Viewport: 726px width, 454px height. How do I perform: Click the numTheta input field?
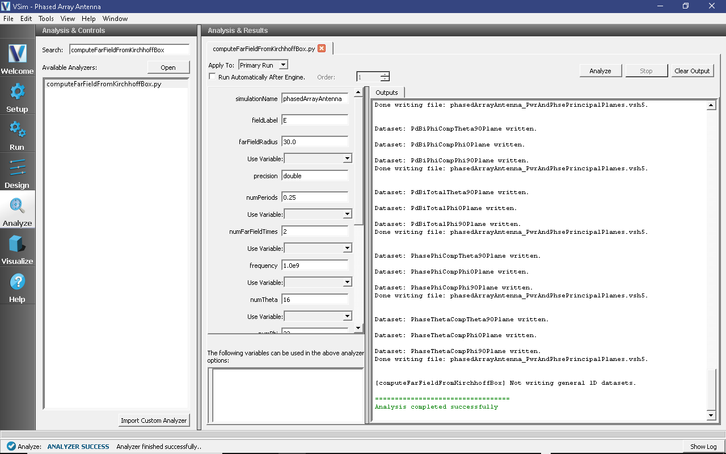(x=315, y=300)
